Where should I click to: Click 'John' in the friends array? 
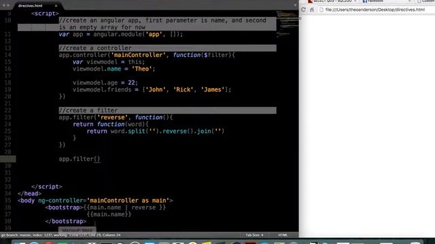(156, 89)
